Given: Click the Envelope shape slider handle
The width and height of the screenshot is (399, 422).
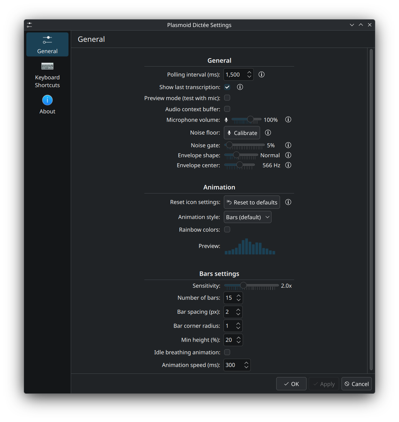Looking at the screenshot, I should [x=236, y=155].
